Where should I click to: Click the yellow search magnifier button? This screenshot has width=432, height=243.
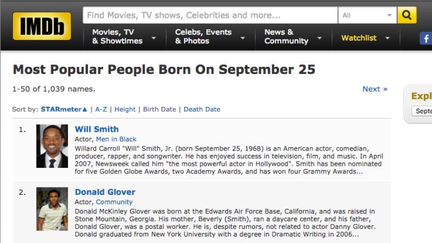pos(407,15)
